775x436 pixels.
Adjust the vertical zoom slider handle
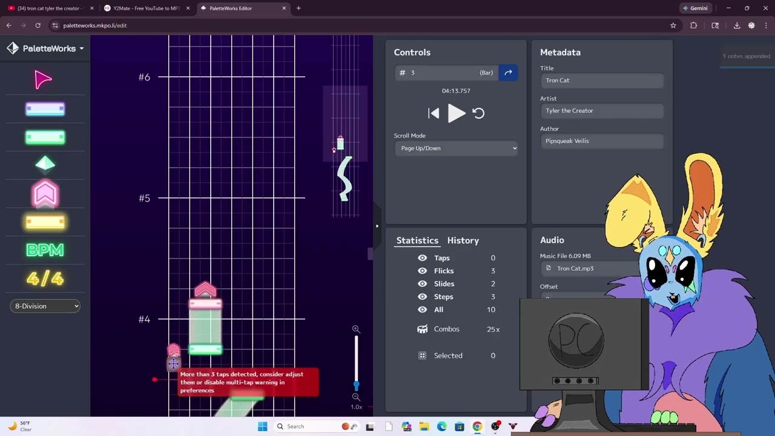(356, 385)
